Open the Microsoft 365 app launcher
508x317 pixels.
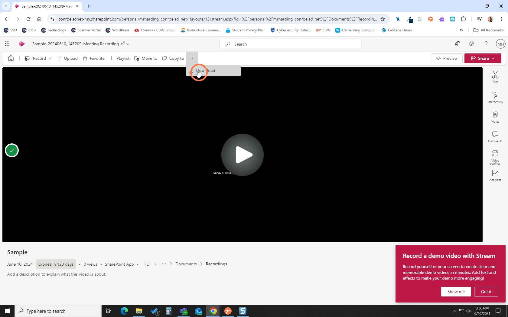pos(7,44)
